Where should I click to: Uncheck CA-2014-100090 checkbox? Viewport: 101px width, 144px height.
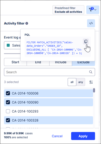pyautogui.click(x=8, y=102)
